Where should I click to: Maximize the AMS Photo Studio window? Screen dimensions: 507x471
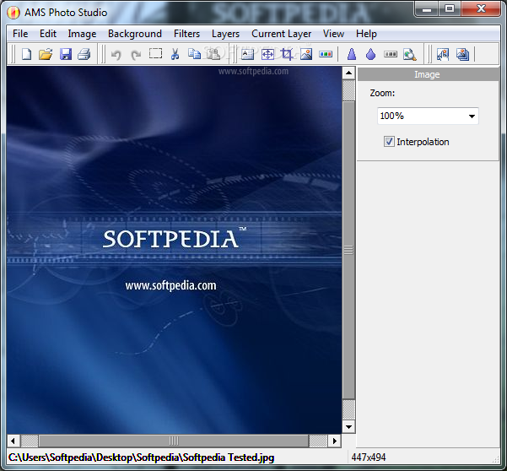tap(450, 9)
